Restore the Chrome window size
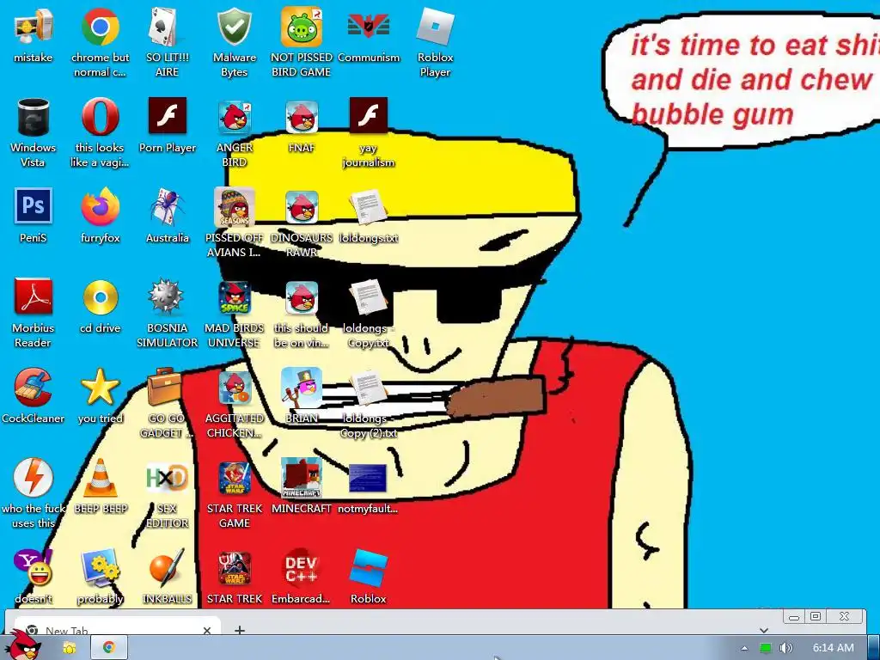Screen dimensions: 880x660 coord(816,617)
